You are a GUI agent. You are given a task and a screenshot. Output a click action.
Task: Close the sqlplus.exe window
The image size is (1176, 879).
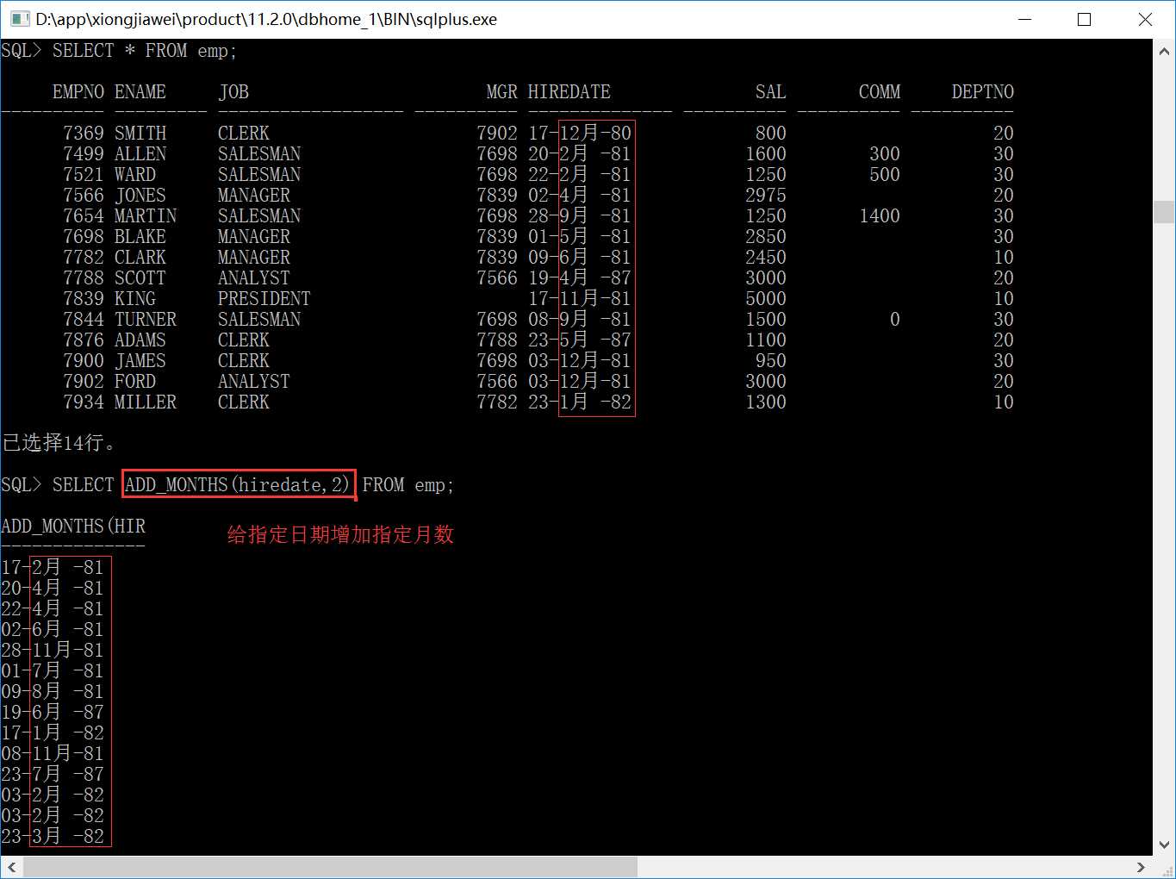(1145, 19)
